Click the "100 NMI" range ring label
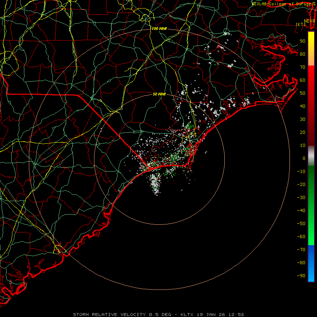This screenshot has height=317, width=317. point(159,29)
